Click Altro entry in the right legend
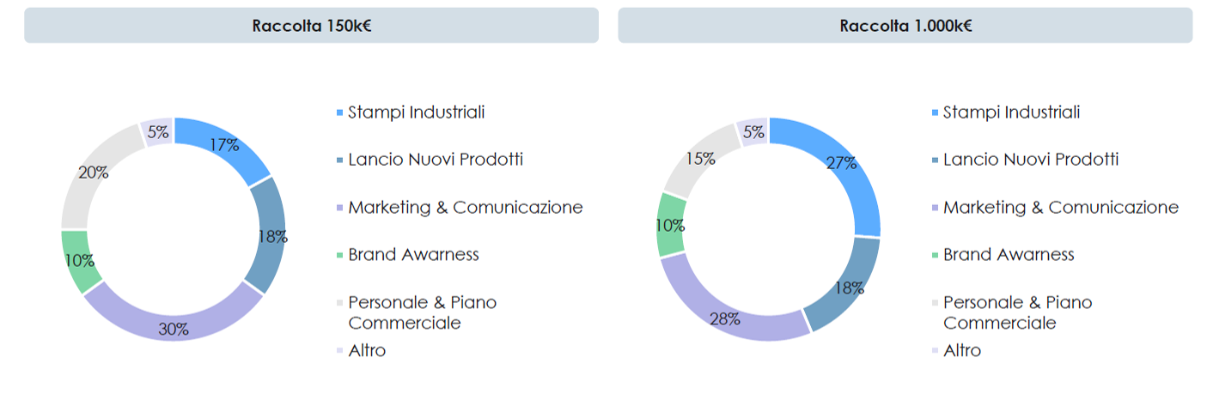The image size is (1207, 394). 956,350
